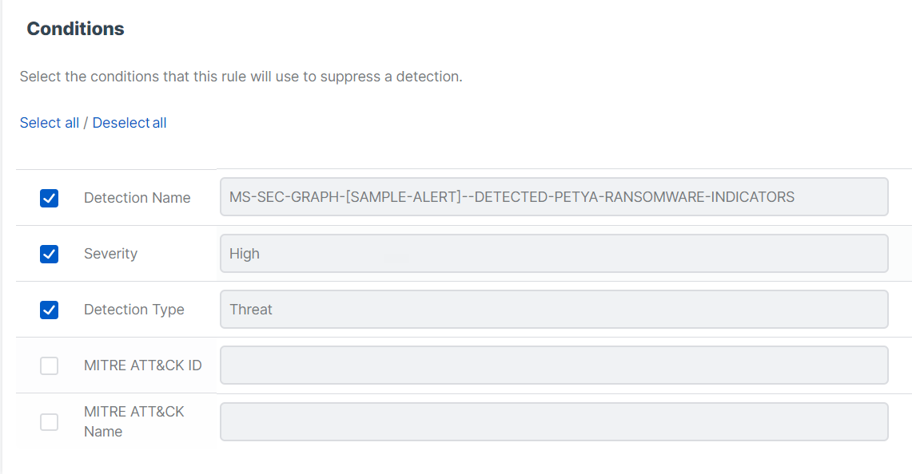Focus the empty MITRE ATT&CK ID field
Viewport: 912px width, 474px height.
(x=553, y=365)
